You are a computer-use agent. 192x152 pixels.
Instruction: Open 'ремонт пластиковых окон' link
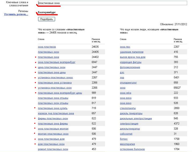53,149
